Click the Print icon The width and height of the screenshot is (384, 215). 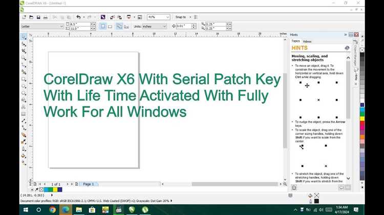(45, 17)
